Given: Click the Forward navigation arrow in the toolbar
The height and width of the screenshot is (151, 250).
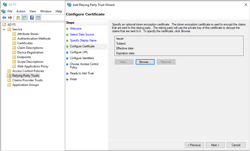Looking at the screenshot, I should click(x=10, y=17).
